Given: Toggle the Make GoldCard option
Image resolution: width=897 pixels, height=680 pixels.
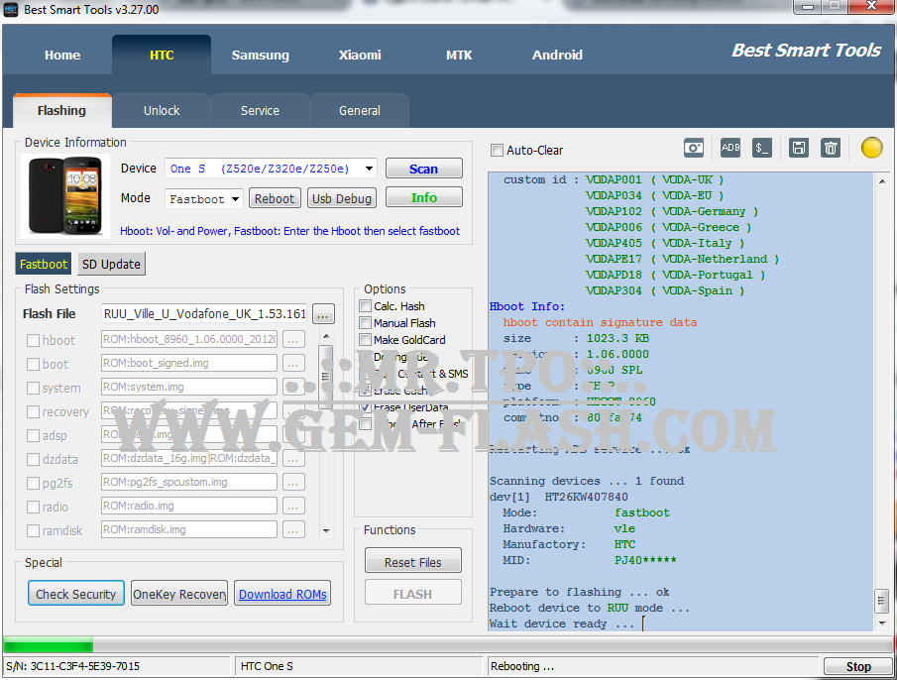Looking at the screenshot, I should [x=365, y=340].
